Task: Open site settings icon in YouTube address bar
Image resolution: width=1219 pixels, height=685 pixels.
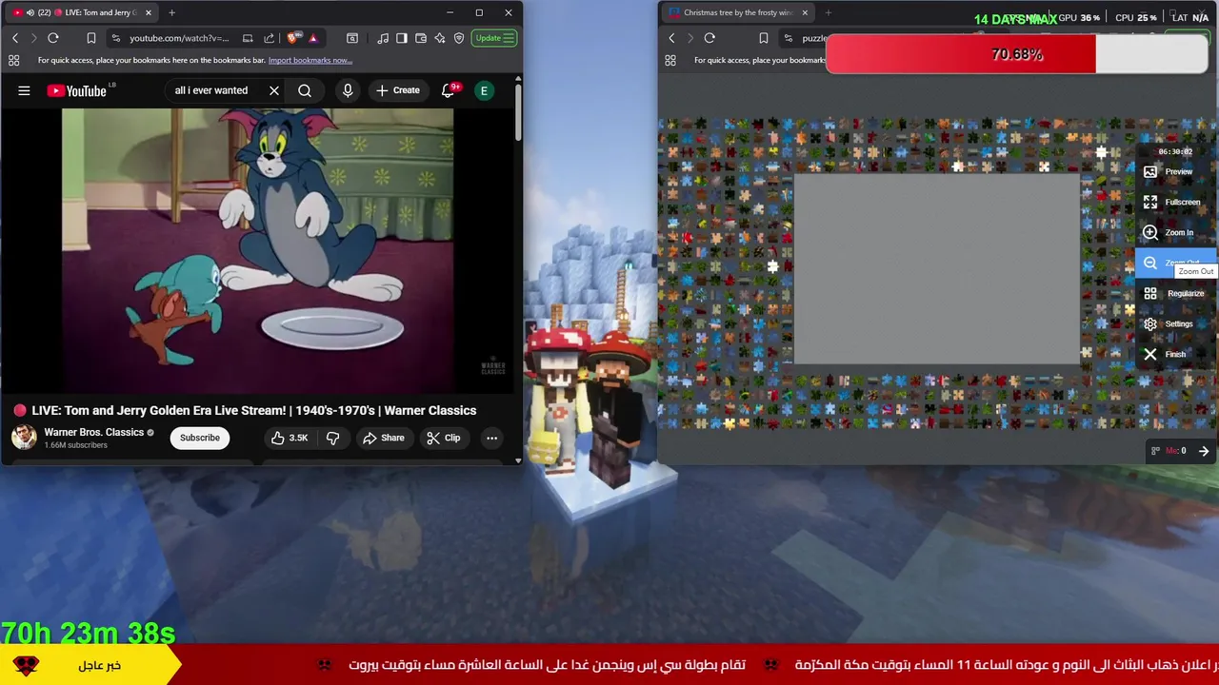Action: tap(115, 38)
